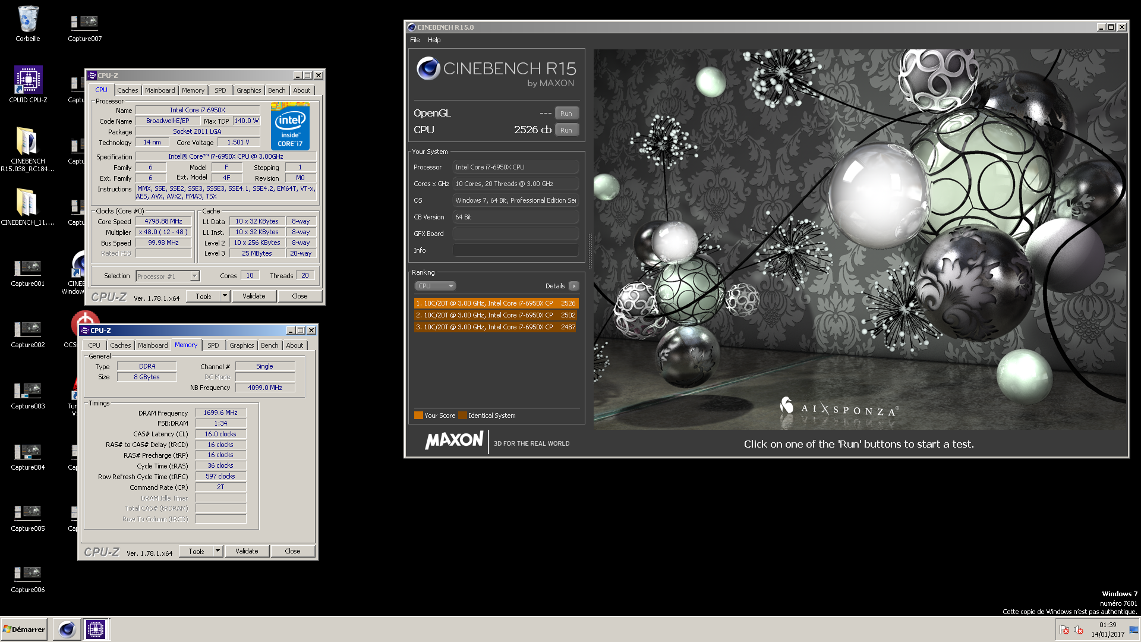Viewport: 1141px width, 642px height.
Task: Click the show desktop tray icon
Action: [1133, 630]
